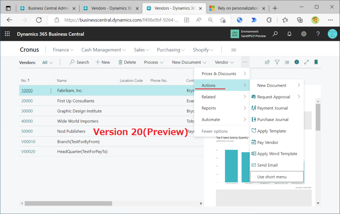The height and width of the screenshot is (214, 340).
Task: Click the browser address bar URL
Action: click(x=122, y=20)
